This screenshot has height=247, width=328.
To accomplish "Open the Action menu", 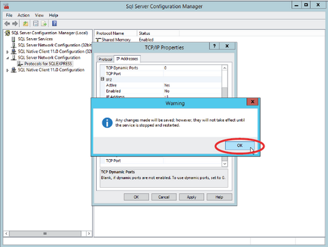I will (24, 15).
